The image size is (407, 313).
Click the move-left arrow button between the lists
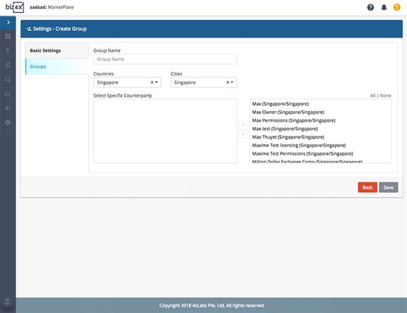point(243,125)
